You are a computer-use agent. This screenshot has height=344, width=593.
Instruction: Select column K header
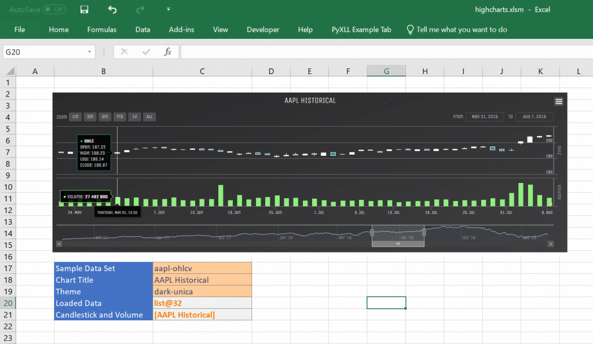[540, 71]
